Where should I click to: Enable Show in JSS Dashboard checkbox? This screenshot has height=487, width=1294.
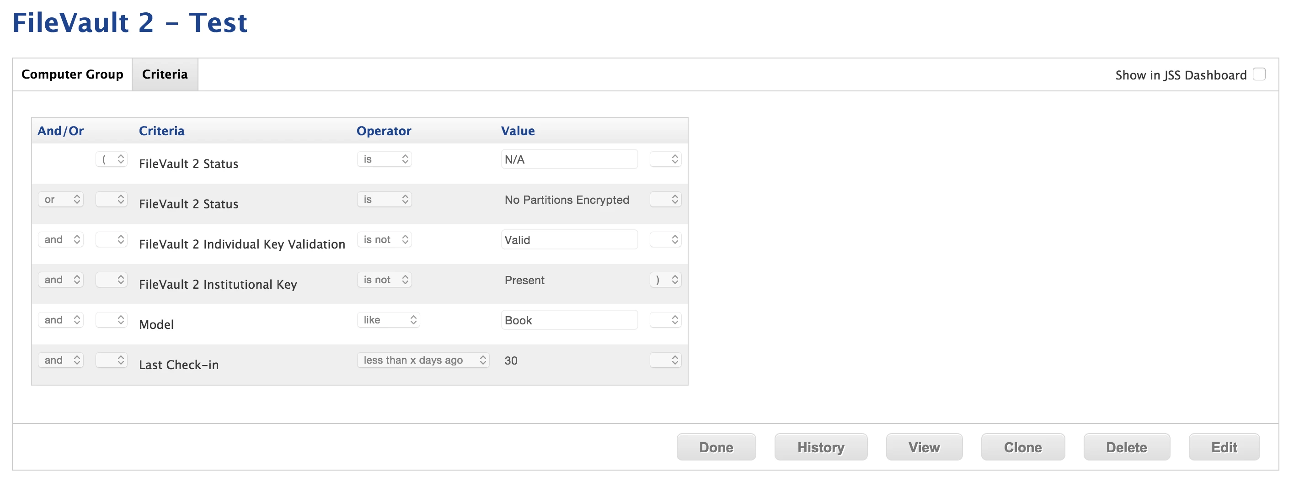pos(1259,74)
